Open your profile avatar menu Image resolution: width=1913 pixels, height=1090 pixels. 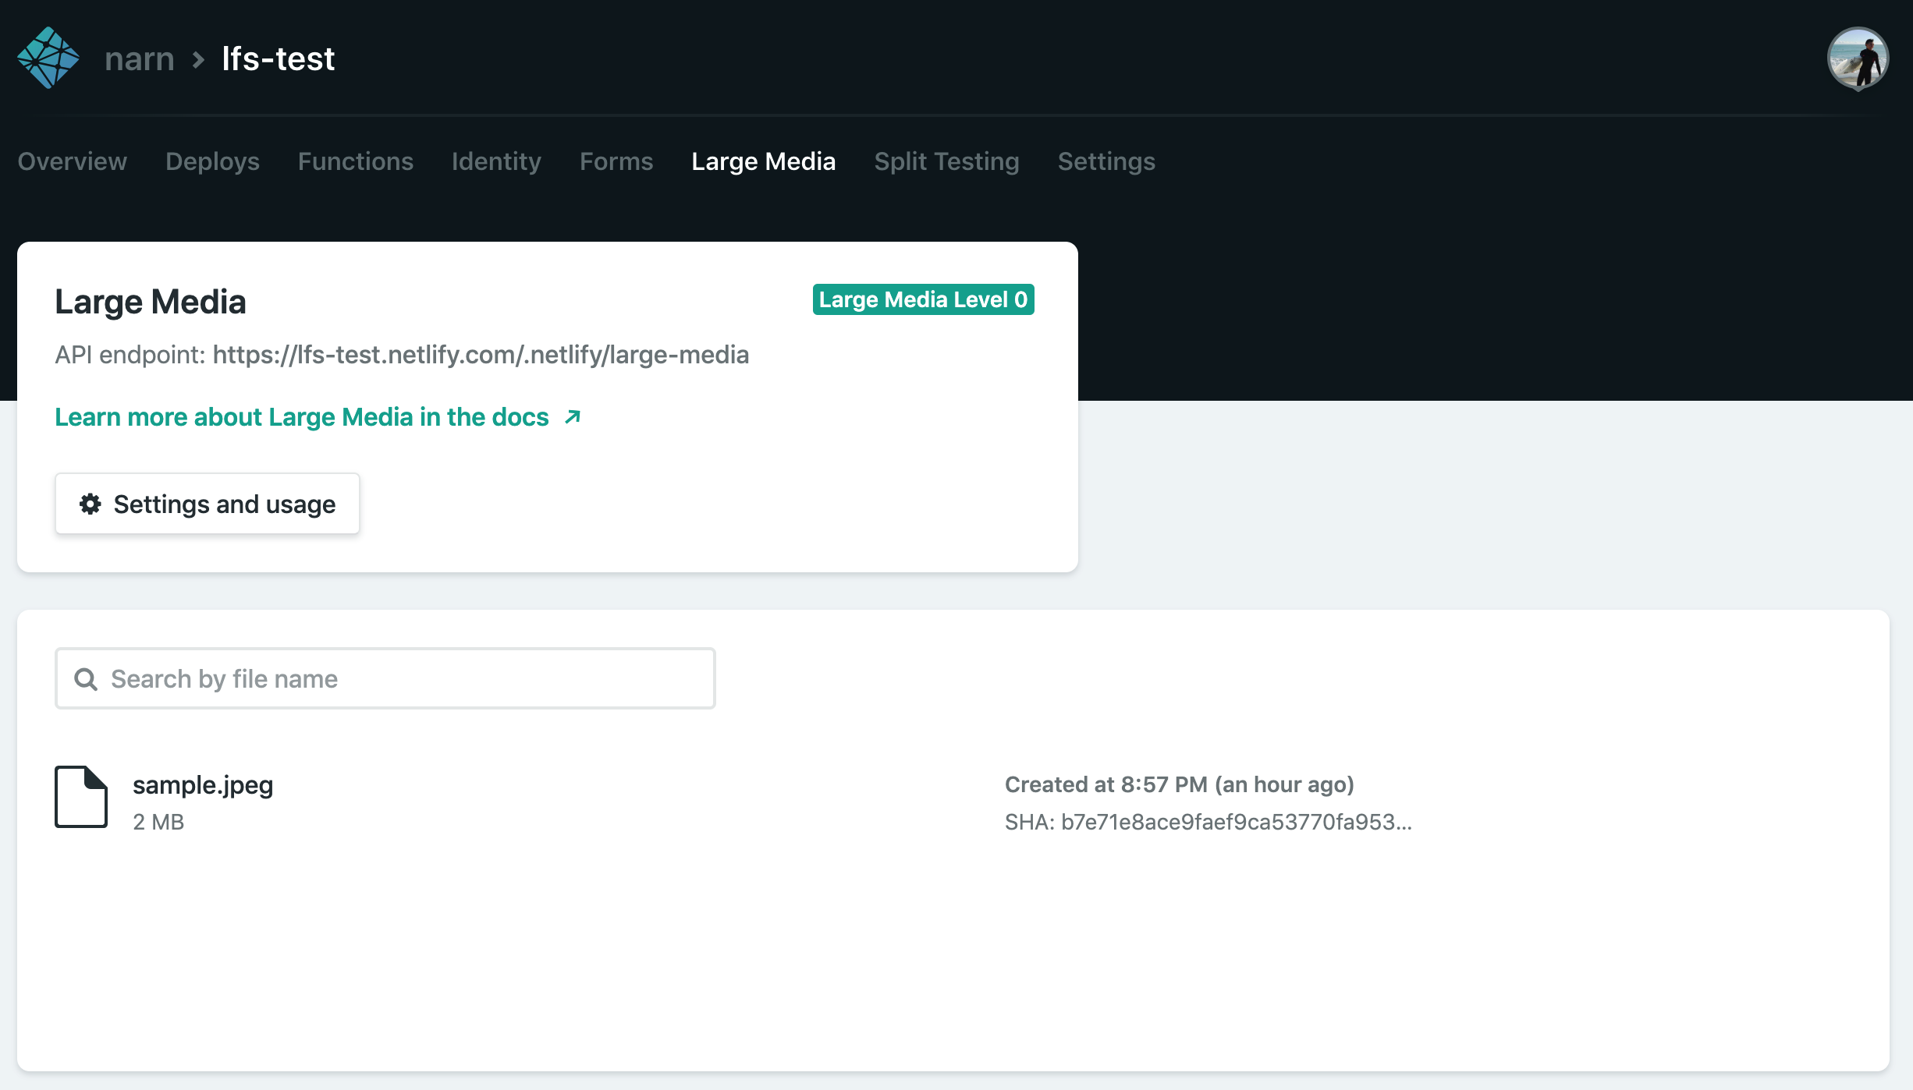pos(1859,57)
